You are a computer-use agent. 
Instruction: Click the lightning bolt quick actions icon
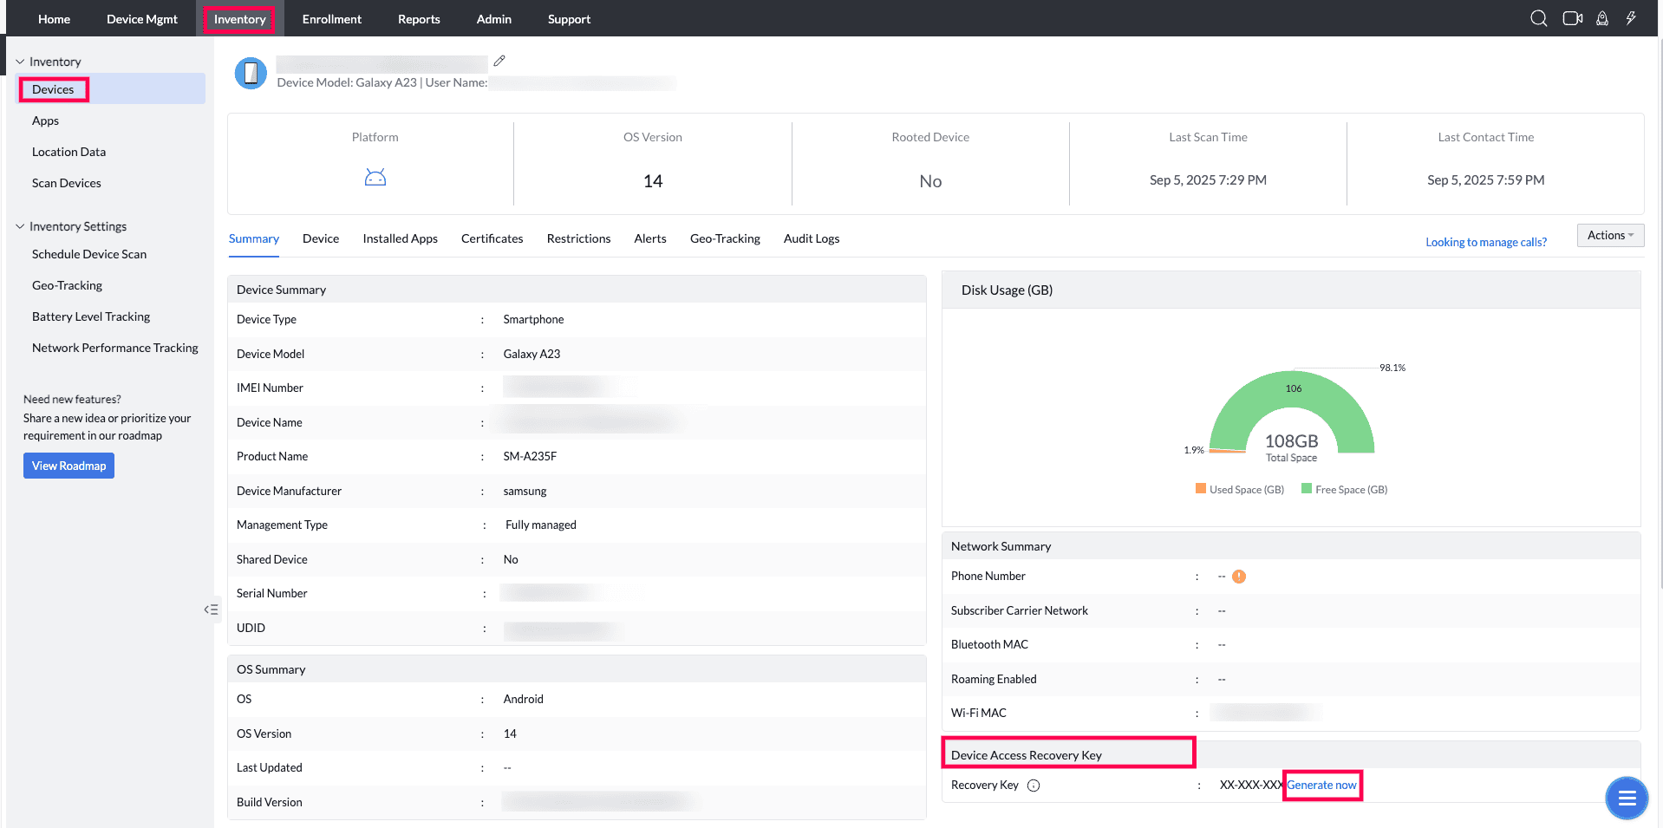pos(1631,18)
